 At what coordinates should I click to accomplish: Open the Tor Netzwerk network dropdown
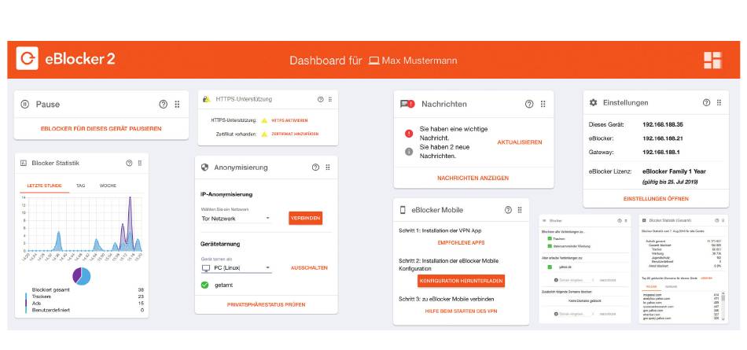pos(236,219)
